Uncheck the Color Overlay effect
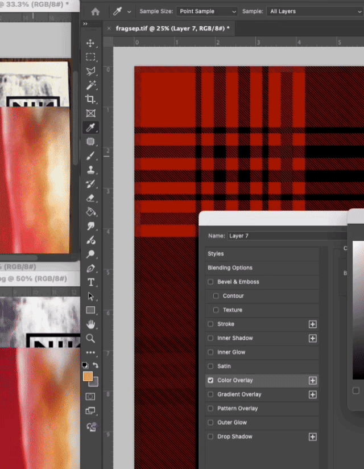The image size is (364, 469). click(x=211, y=380)
